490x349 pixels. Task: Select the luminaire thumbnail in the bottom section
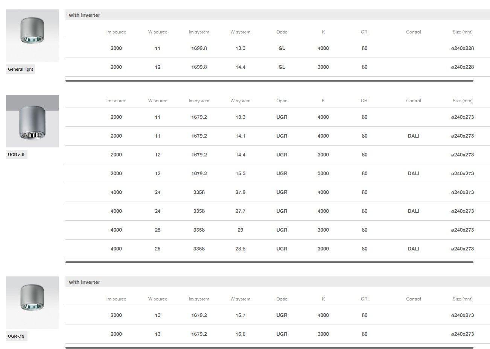tap(32, 303)
